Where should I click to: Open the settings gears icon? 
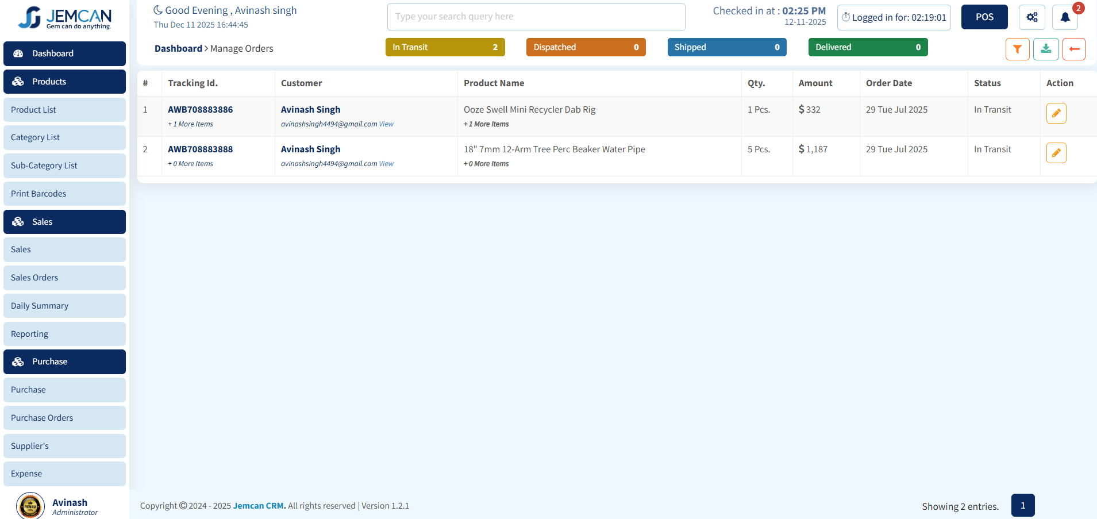tap(1031, 17)
